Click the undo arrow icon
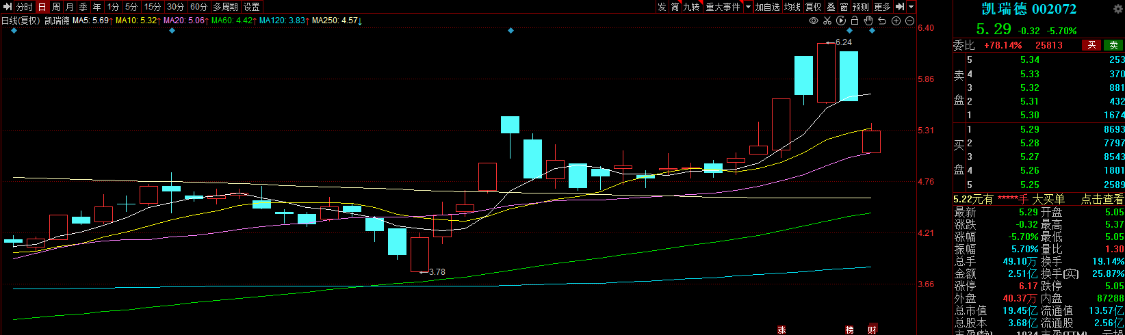Screen dimensions: 1125x335 [x=882, y=21]
